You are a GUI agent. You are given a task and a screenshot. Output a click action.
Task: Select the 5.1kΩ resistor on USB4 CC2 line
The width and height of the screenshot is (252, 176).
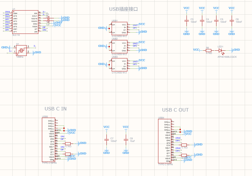tap(184, 145)
